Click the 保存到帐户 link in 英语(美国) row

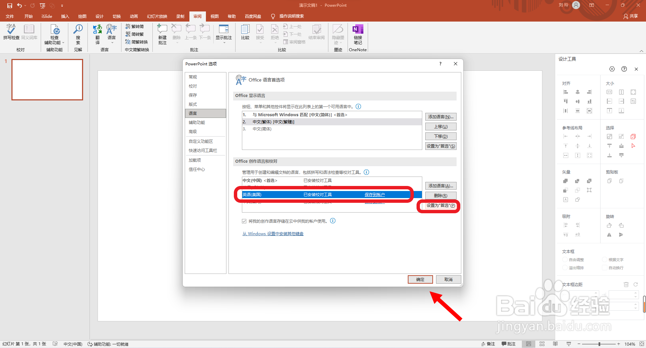tap(374, 195)
